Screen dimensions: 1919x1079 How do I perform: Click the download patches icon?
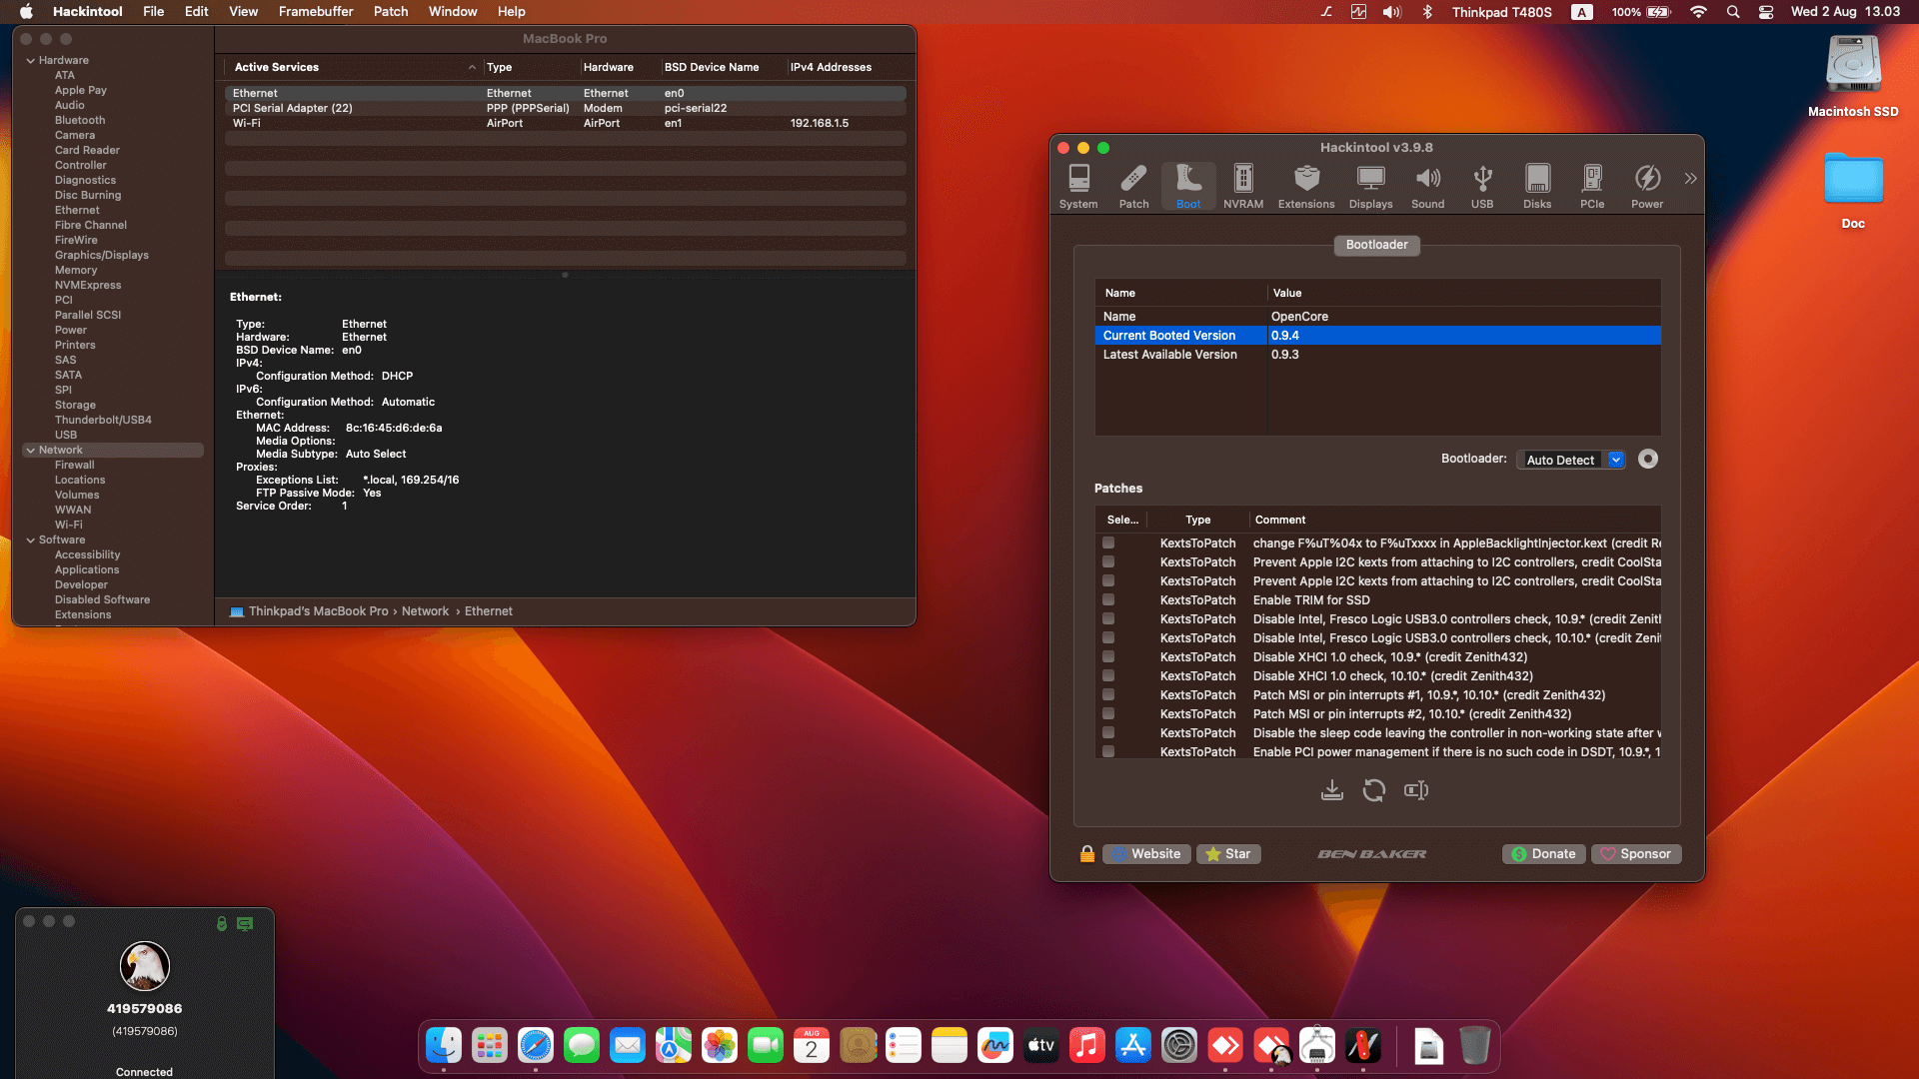point(1332,790)
